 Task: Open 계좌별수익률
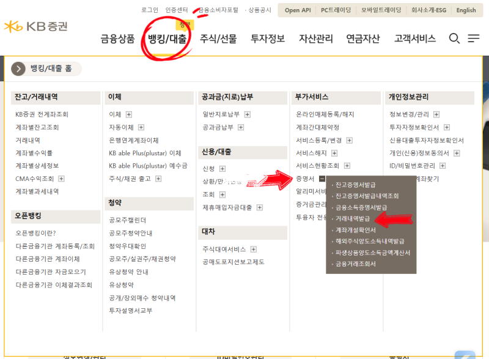coord(34,153)
